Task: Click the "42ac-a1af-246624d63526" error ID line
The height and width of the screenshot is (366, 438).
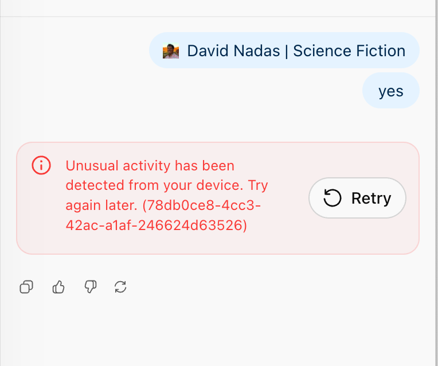Action: pyautogui.click(x=156, y=226)
